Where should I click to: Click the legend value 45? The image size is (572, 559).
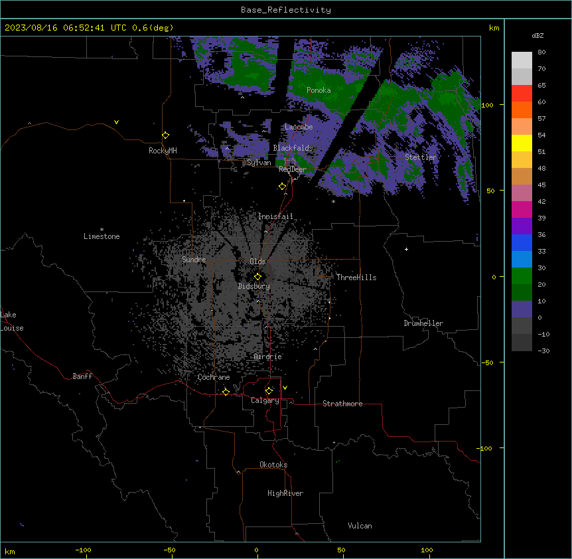pyautogui.click(x=541, y=185)
